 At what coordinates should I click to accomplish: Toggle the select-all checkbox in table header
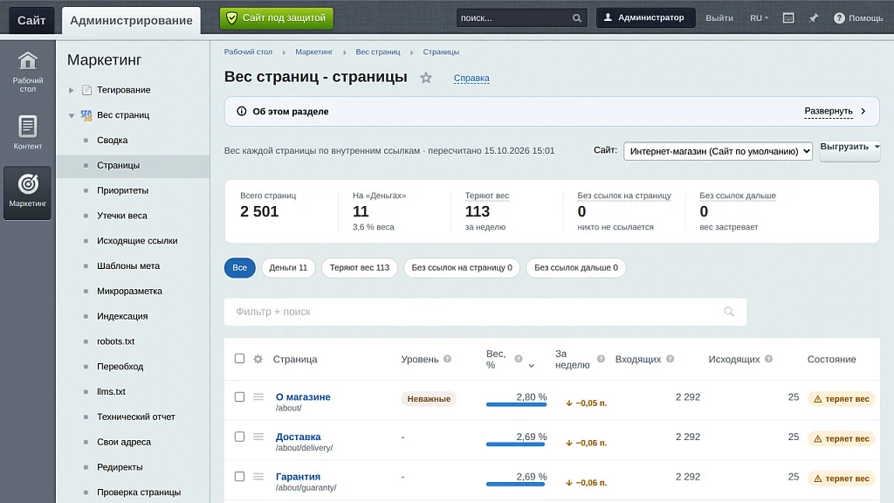point(239,358)
